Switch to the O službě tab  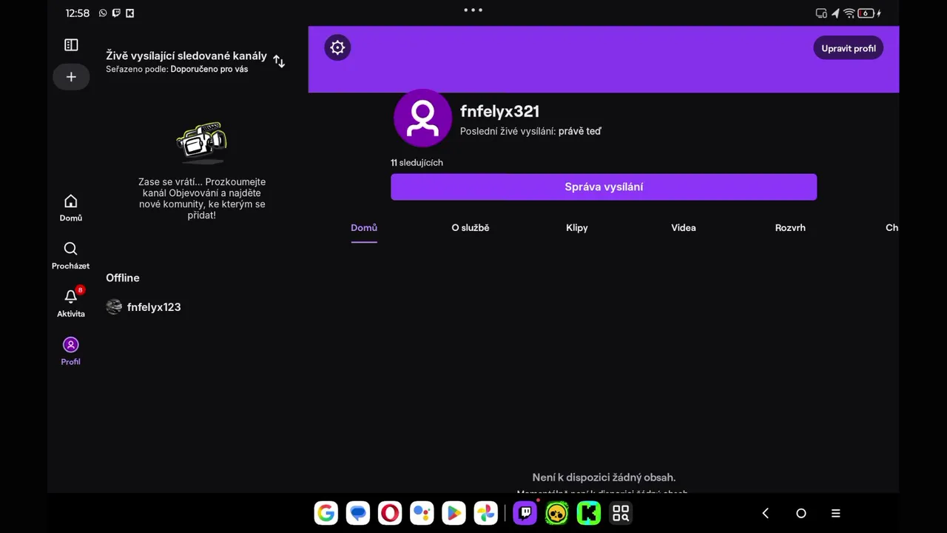point(471,228)
